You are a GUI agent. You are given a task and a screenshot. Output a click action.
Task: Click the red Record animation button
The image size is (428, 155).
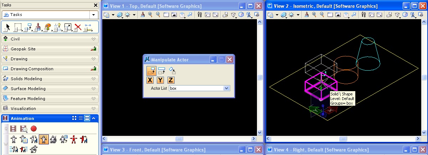click(33, 129)
